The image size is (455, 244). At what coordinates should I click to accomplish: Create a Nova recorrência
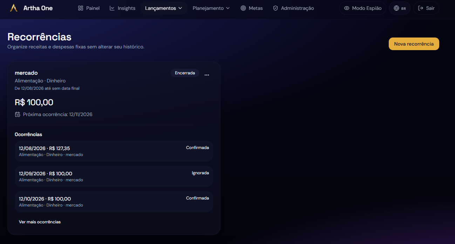click(x=414, y=44)
